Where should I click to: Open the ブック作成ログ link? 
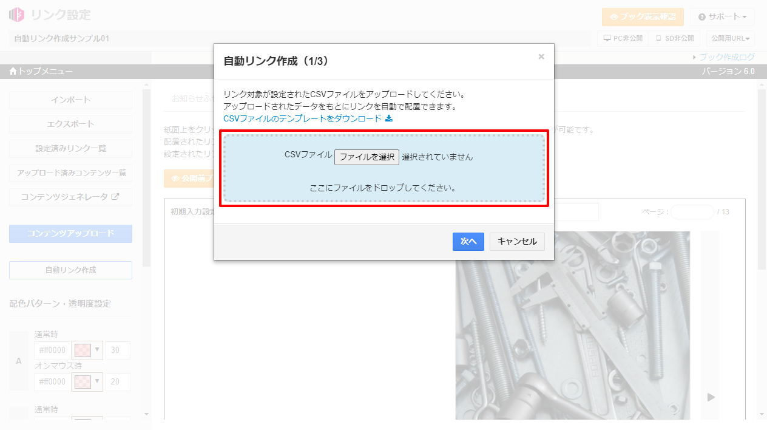[726, 57]
